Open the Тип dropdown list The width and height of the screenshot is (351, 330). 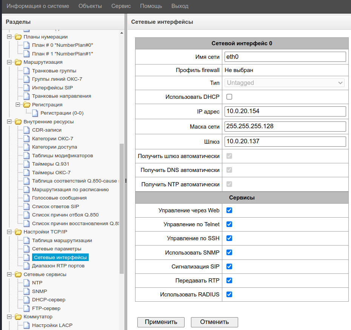(x=285, y=83)
